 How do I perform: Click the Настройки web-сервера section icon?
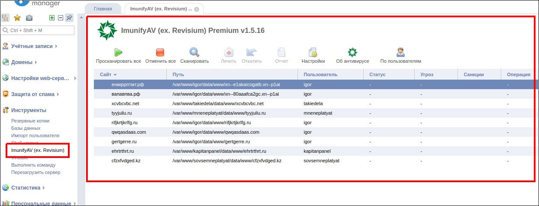point(6,78)
